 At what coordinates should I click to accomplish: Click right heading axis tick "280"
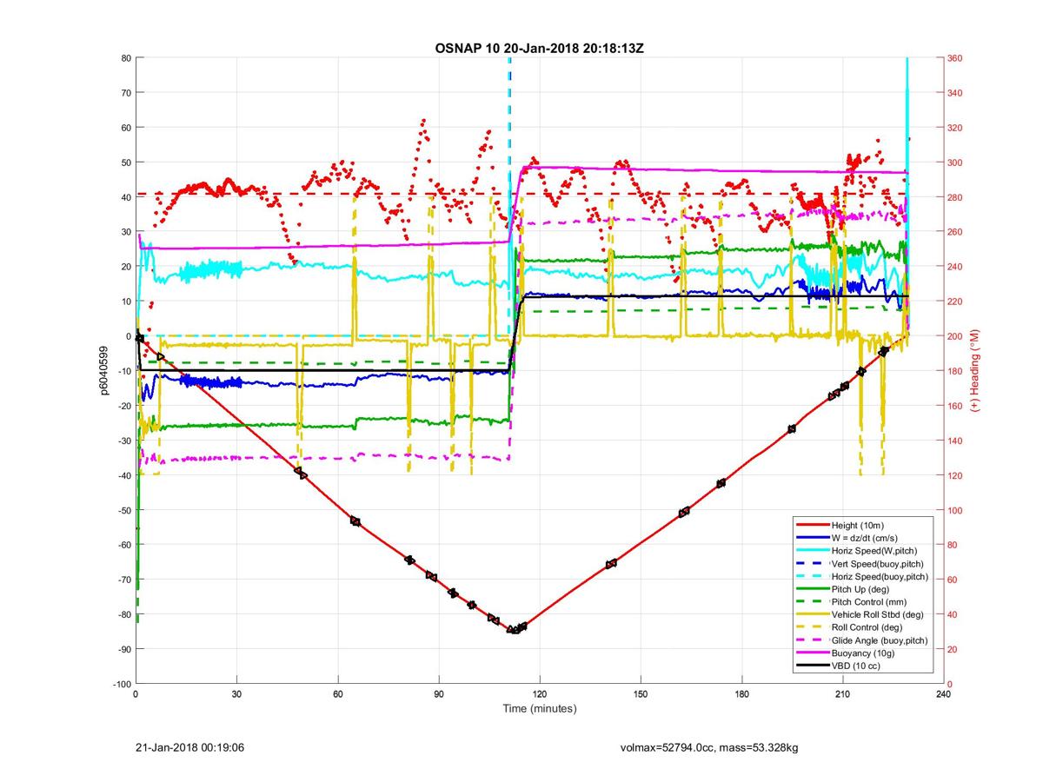pyautogui.click(x=956, y=197)
